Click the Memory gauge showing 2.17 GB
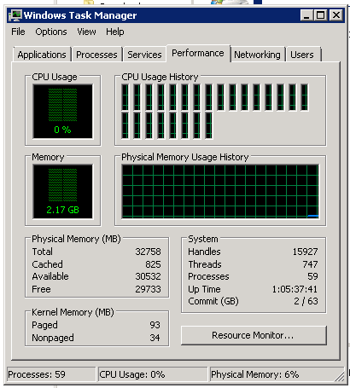This screenshot has height=388, width=350. click(x=62, y=191)
